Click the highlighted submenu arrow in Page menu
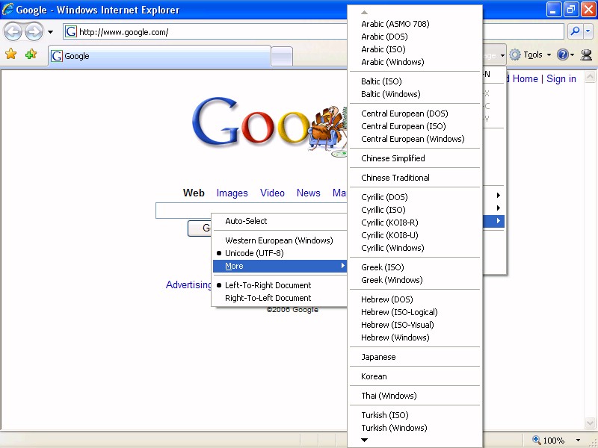This screenshot has width=598, height=448. coord(498,221)
